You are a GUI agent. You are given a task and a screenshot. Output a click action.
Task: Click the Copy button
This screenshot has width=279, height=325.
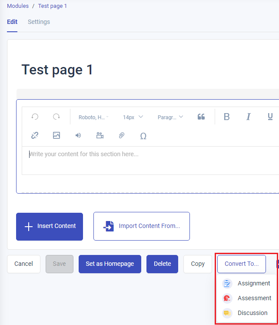pyautogui.click(x=198, y=264)
